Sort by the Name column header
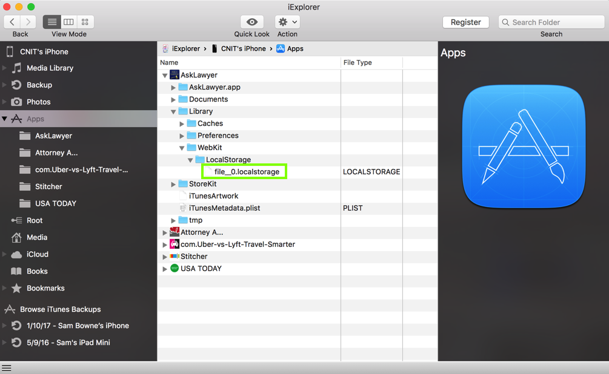 tap(249, 62)
